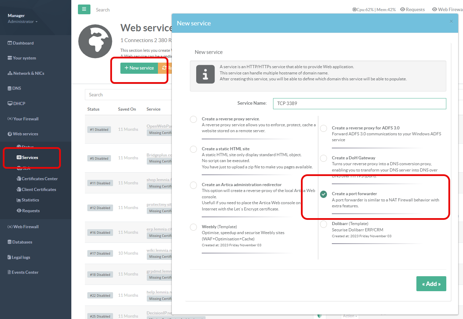This screenshot has height=319, width=463.
Task: Expand the Administrator account dropdown
Action: point(22,22)
